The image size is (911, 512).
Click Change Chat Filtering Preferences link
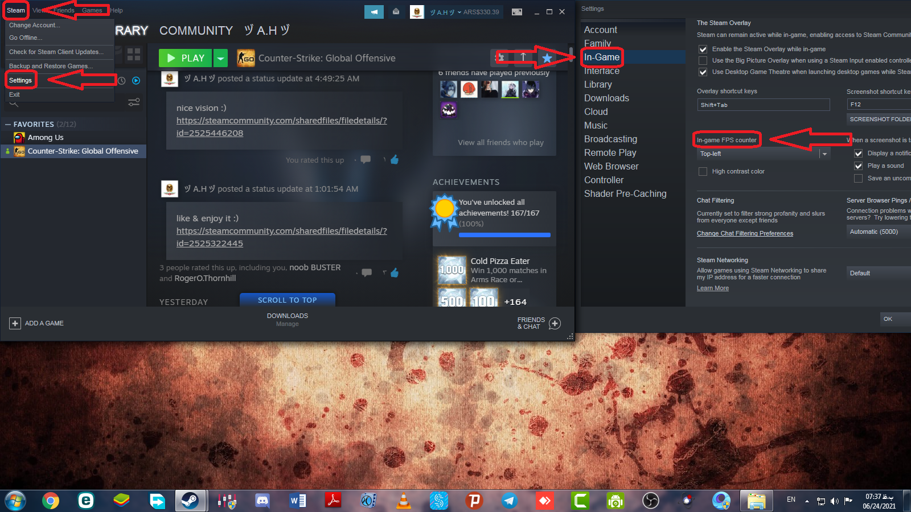pyautogui.click(x=745, y=233)
